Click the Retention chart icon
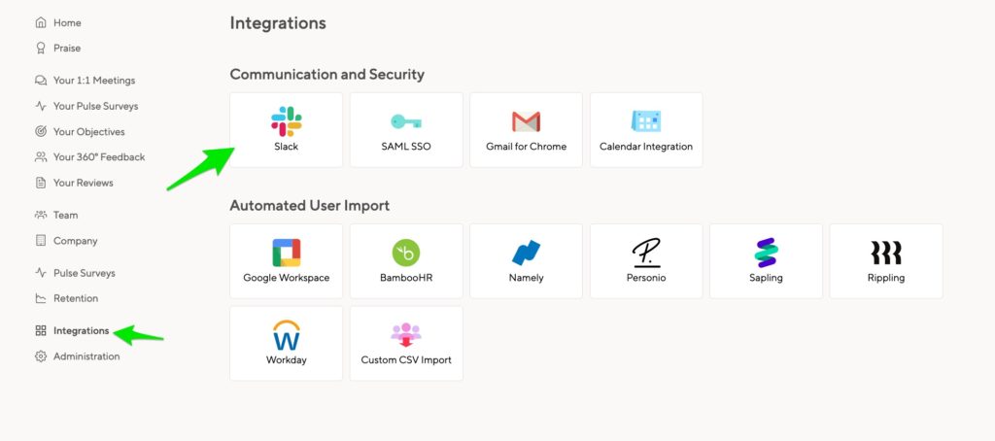This screenshot has width=995, height=441. click(x=41, y=298)
